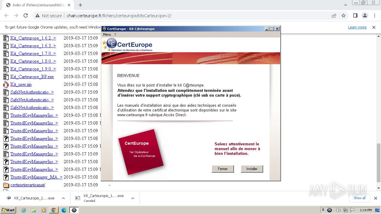Image resolution: width=381 pixels, height=214 pixels.
Task: Show hidden tray icons arrow
Action: [323, 210]
